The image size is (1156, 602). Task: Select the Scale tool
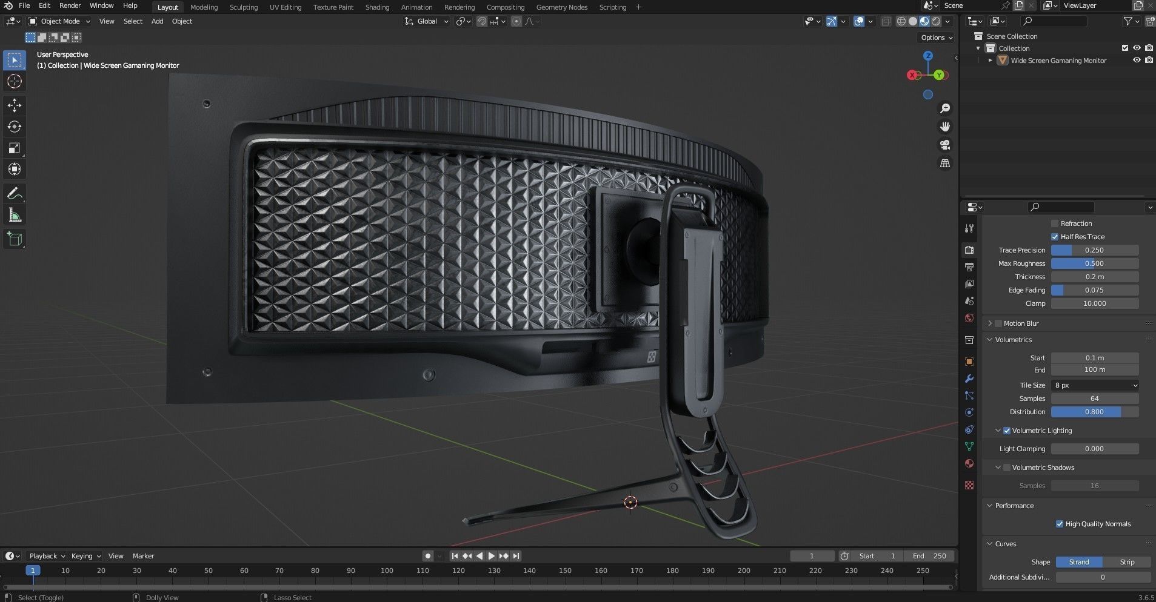tap(15, 148)
